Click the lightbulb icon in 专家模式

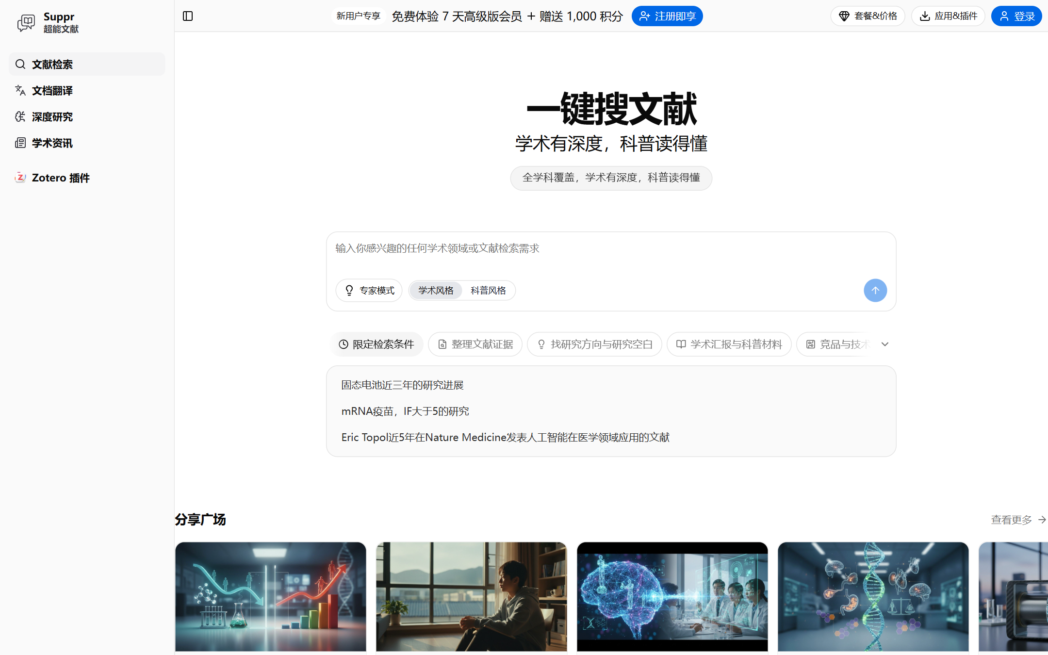(x=349, y=290)
